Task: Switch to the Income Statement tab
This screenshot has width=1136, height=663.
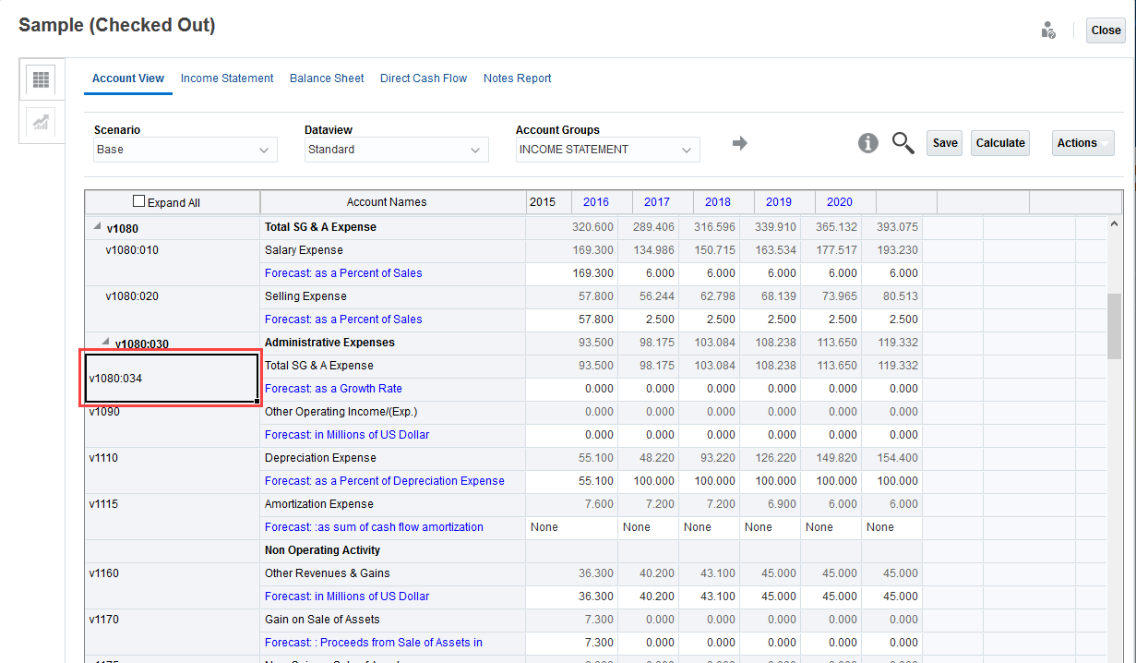Action: point(227,78)
